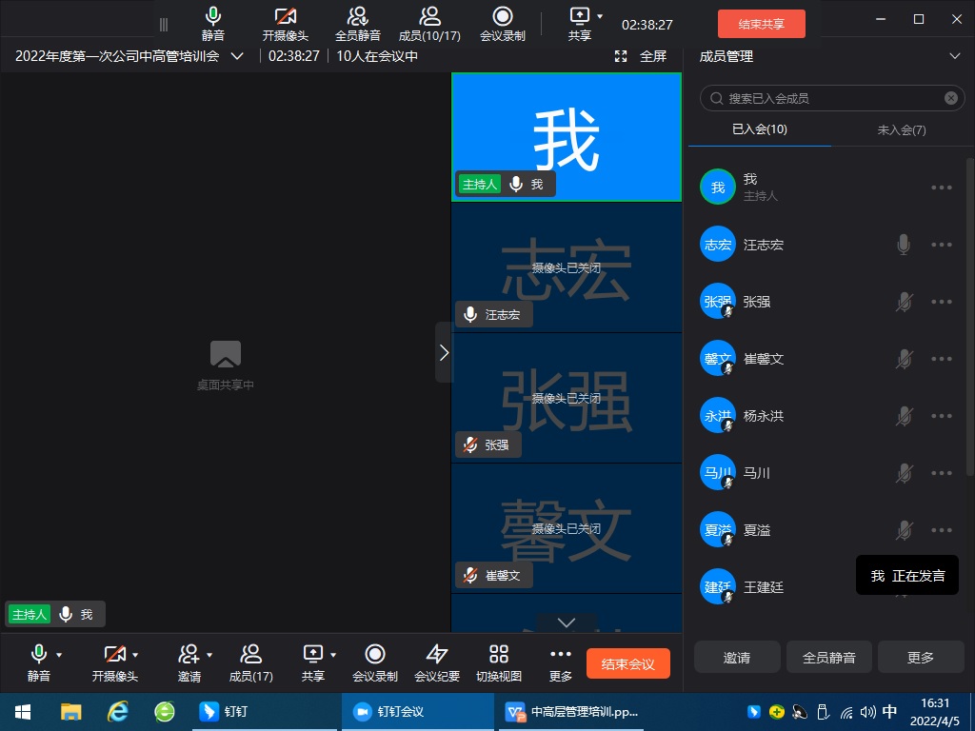Grab the sharing bar drag handle
Image resolution: width=975 pixels, height=731 pixels.
click(164, 25)
